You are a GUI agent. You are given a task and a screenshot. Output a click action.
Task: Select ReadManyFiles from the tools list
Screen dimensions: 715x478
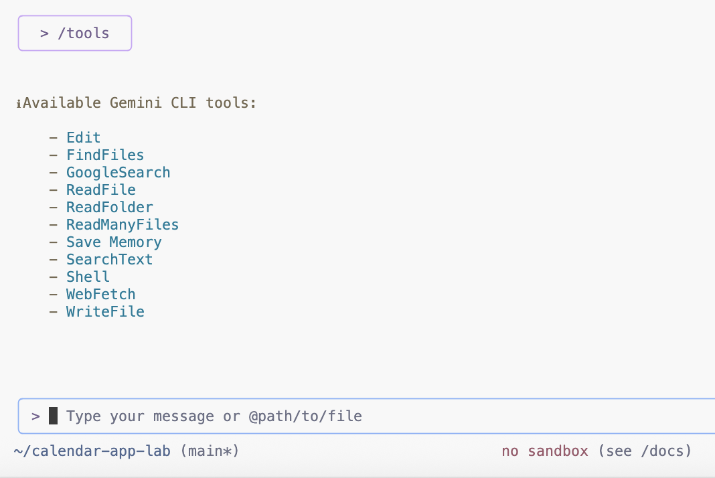point(123,225)
